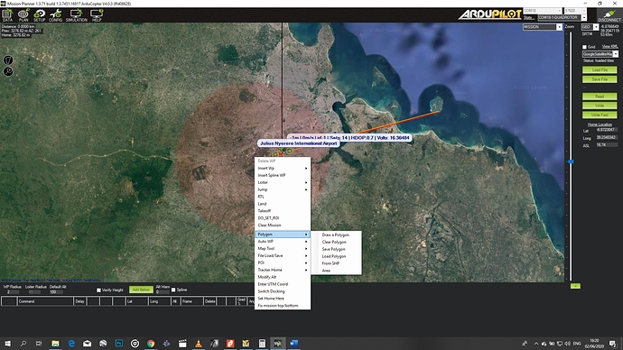
Task: Open Google Chrome from the taskbar
Action: click(x=151, y=344)
